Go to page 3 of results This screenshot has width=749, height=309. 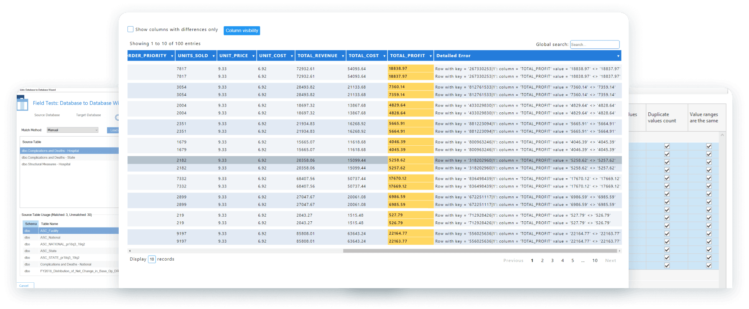pyautogui.click(x=553, y=261)
